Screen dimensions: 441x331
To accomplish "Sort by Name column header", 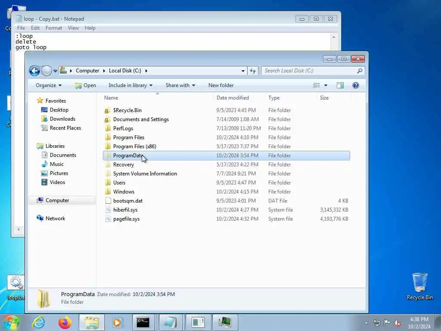I will coord(111,98).
